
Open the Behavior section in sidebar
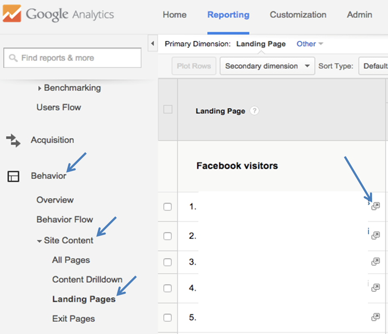click(48, 176)
